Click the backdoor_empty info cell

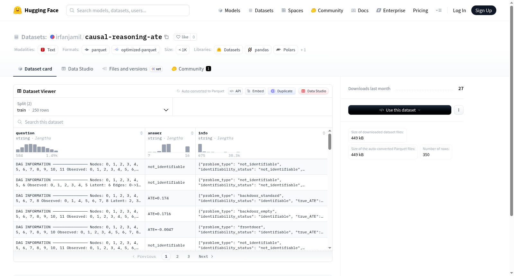[x=261, y=214]
